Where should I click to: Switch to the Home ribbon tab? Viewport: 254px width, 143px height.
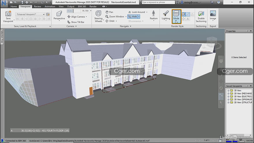click(14, 6)
